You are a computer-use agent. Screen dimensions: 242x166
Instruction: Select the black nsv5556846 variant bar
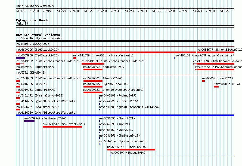pyautogui.click(x=125, y=41)
